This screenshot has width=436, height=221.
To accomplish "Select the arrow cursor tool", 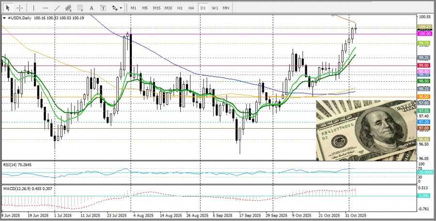I will (x=7, y=8).
